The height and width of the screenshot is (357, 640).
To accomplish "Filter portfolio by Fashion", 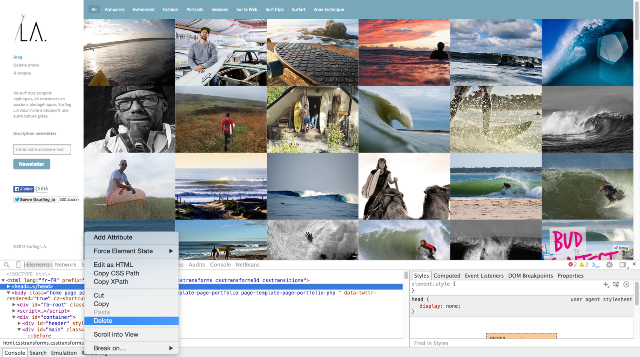I will (x=170, y=10).
